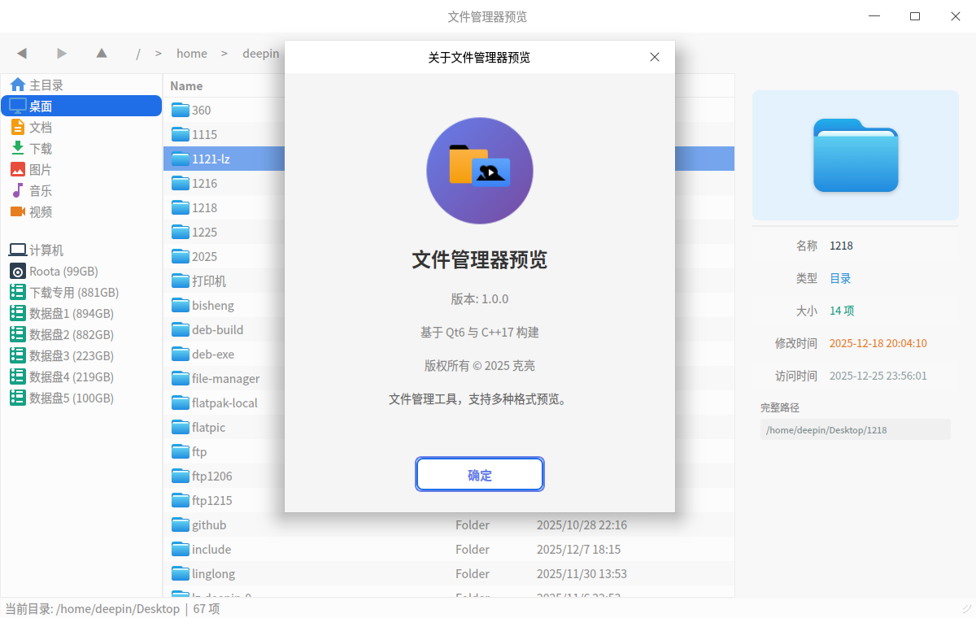This screenshot has height=618, width=976.
Task: Click the modified time 2025-12-18 20:04:10
Action: point(878,343)
